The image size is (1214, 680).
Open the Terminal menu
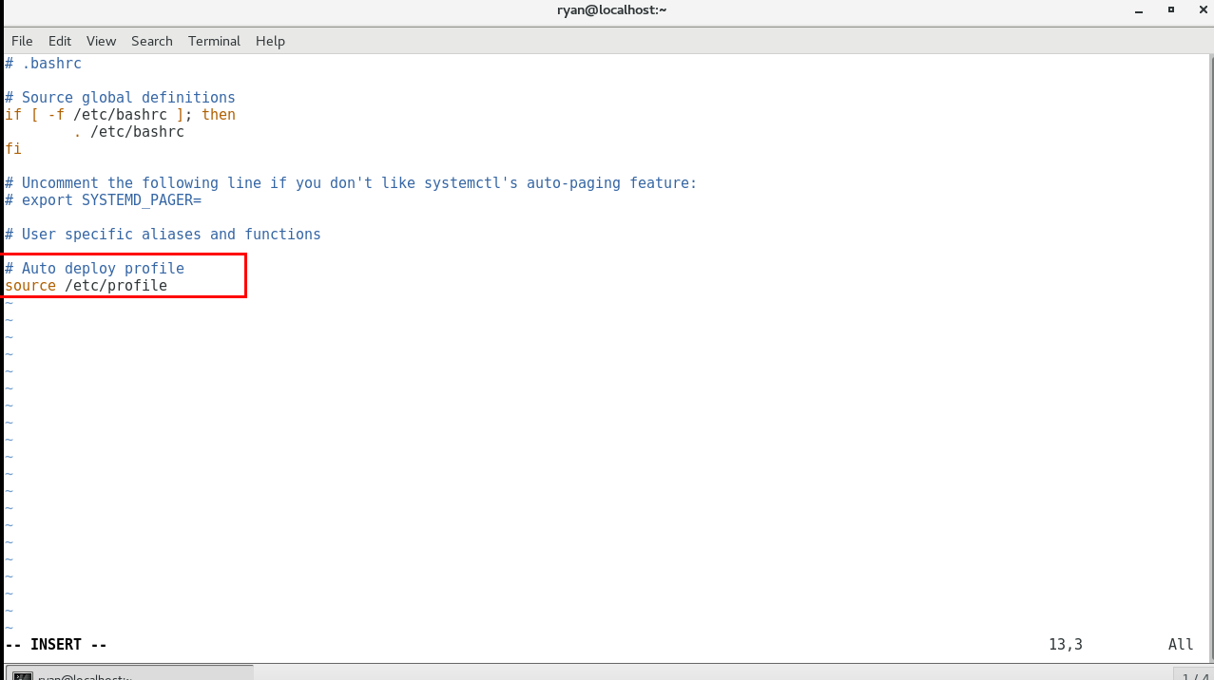point(214,41)
